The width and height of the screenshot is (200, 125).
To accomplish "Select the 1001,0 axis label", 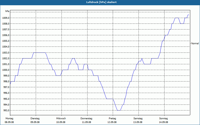I will tap(6, 64).
